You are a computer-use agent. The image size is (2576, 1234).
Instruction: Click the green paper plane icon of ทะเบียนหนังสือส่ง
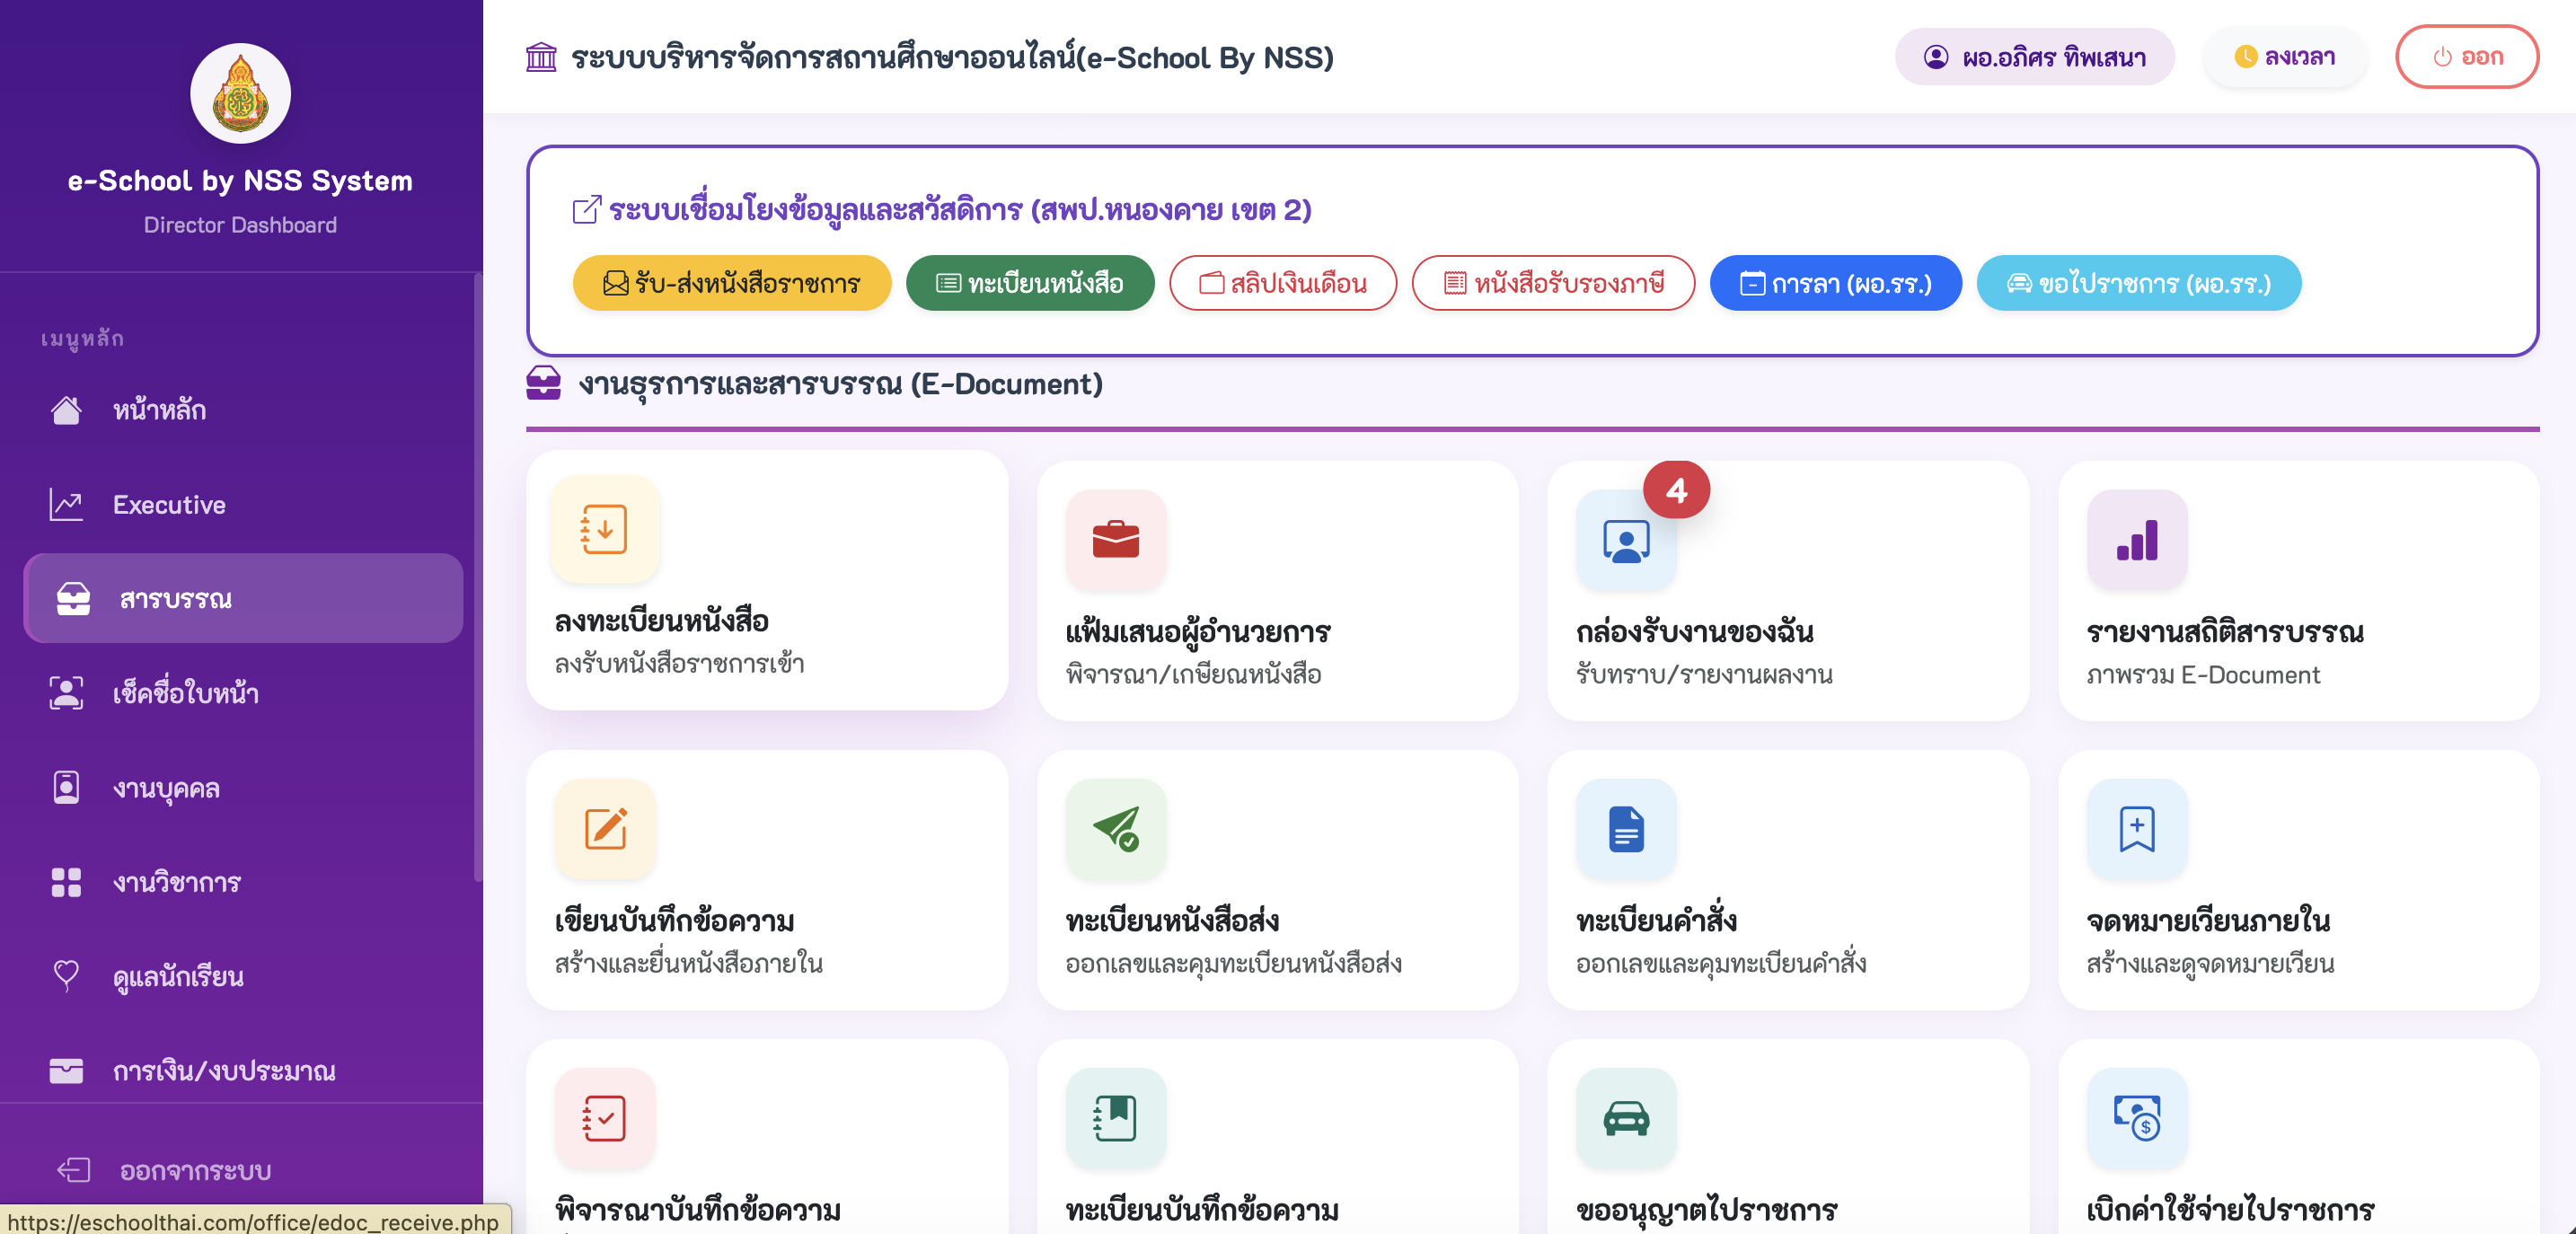(1116, 829)
